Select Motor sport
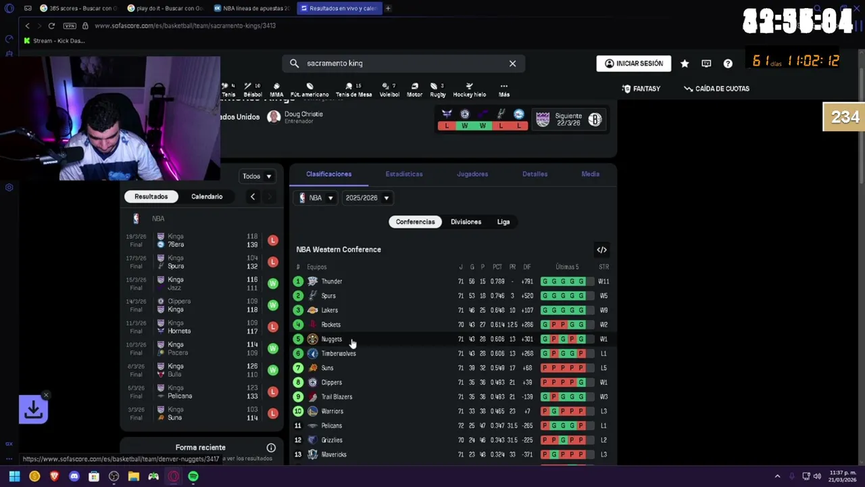 pyautogui.click(x=414, y=90)
